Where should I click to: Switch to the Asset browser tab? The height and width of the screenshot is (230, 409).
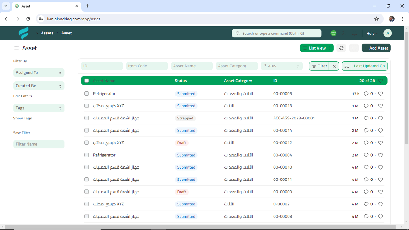pos(47,6)
